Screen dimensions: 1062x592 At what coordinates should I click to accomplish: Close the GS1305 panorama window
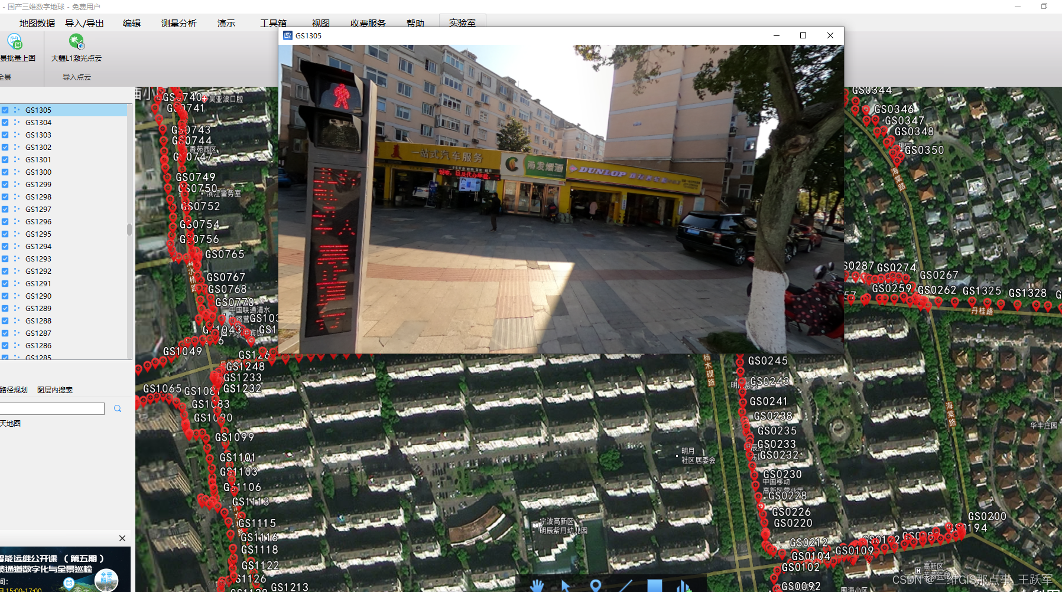pos(830,35)
